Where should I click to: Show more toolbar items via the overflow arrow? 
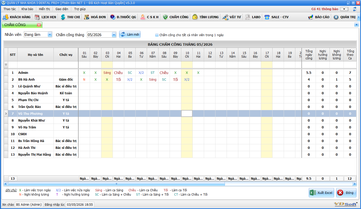pyautogui.click(x=358, y=17)
